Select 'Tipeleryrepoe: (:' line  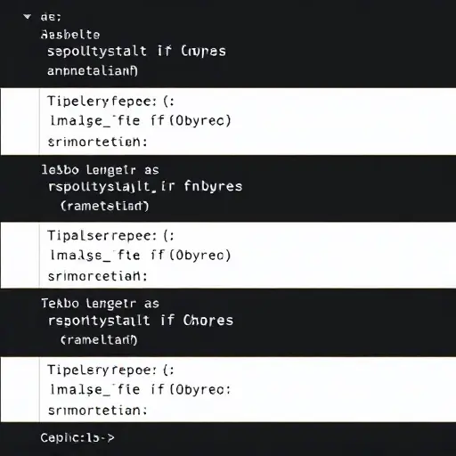coord(110,370)
